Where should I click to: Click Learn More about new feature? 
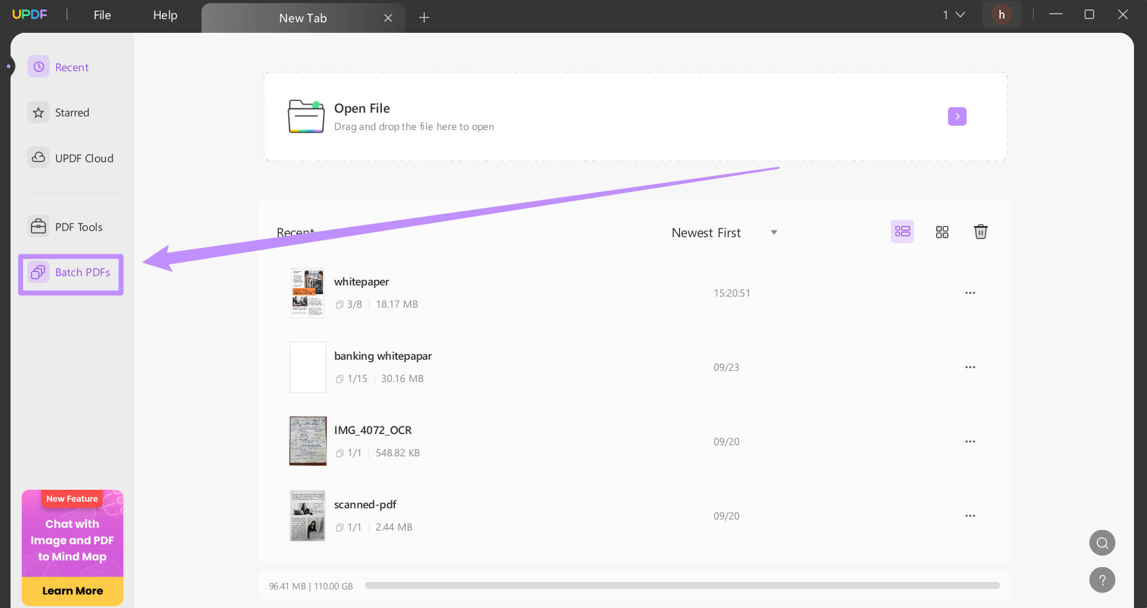(x=72, y=591)
